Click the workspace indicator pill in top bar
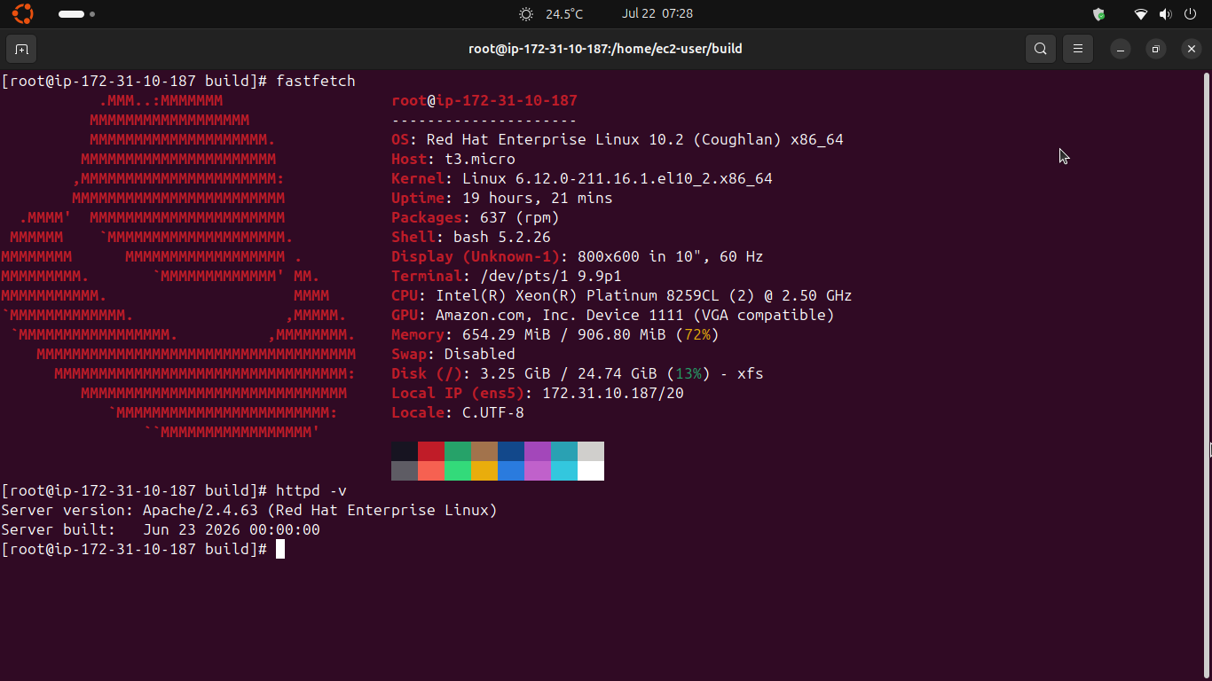Image resolution: width=1212 pixels, height=681 pixels. click(x=72, y=14)
